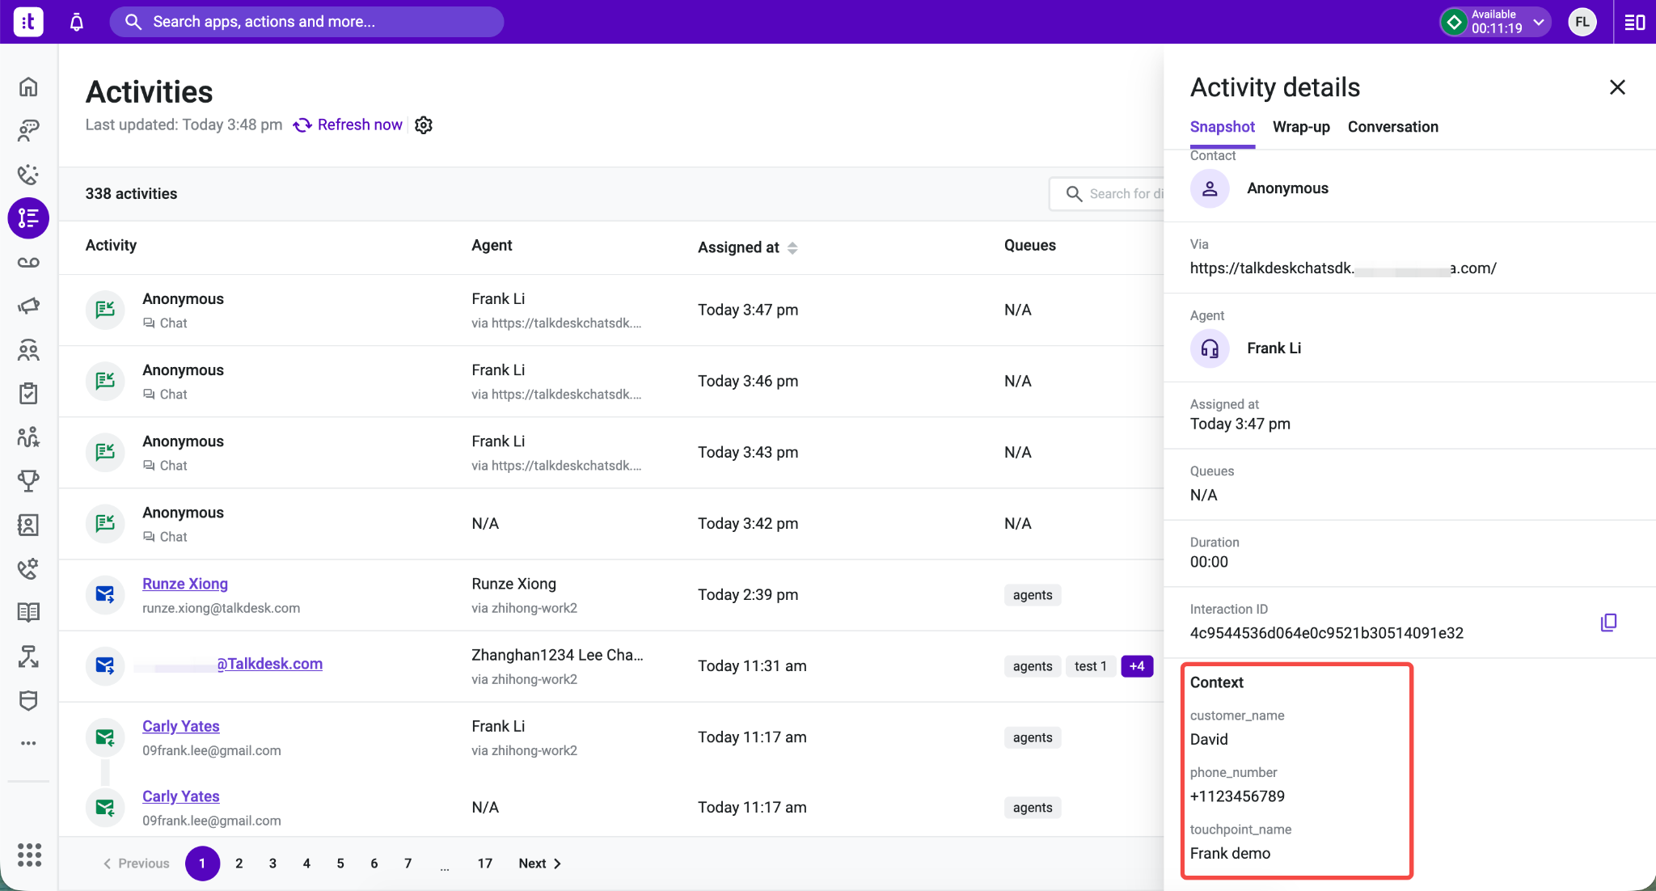Show more sidebar apps via ellipsis
The width and height of the screenshot is (1656, 891).
click(x=28, y=743)
